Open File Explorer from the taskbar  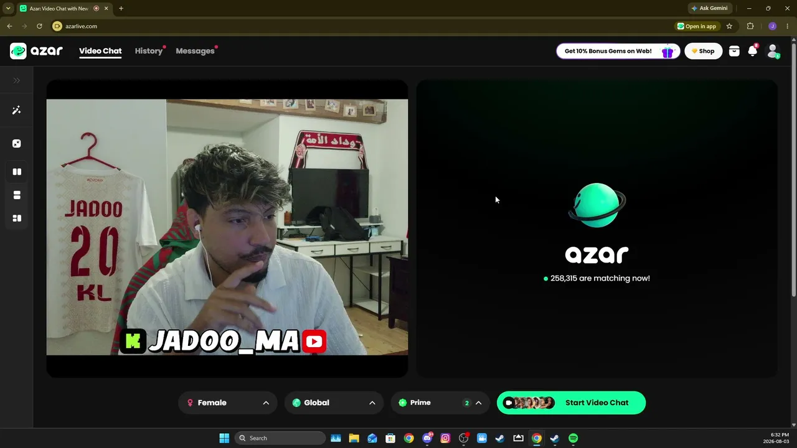pos(354,438)
